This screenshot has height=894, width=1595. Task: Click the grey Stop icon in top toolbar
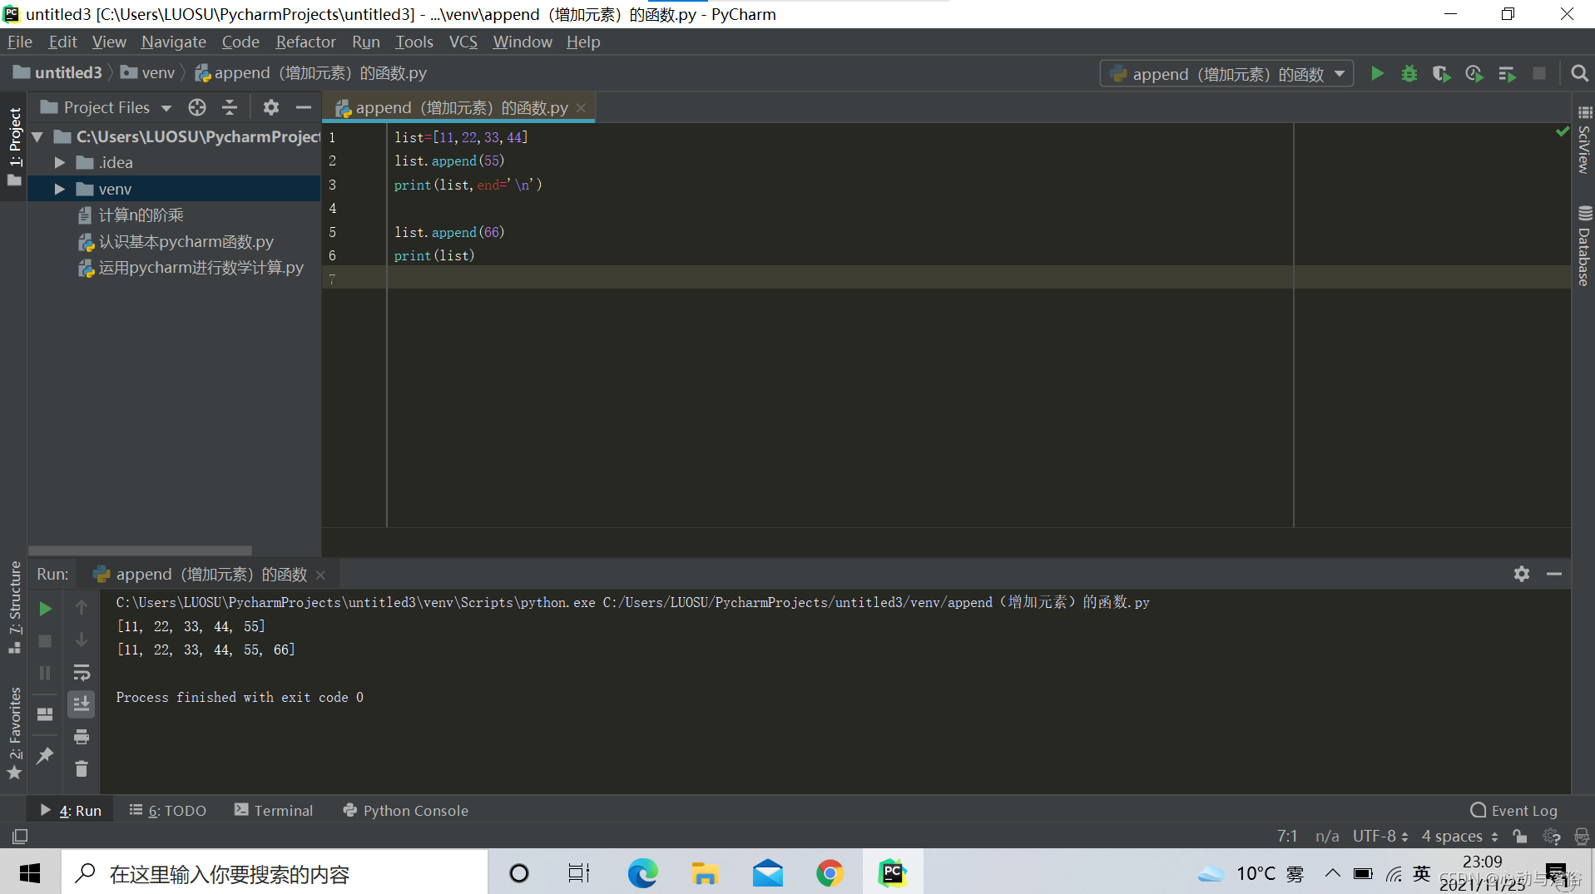click(1539, 74)
